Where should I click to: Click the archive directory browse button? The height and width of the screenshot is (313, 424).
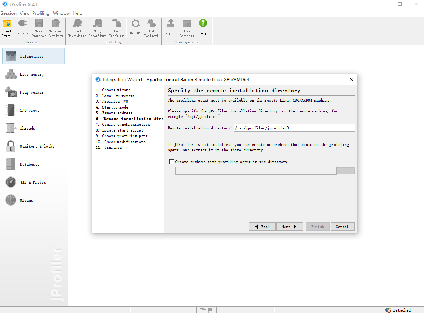click(346, 171)
